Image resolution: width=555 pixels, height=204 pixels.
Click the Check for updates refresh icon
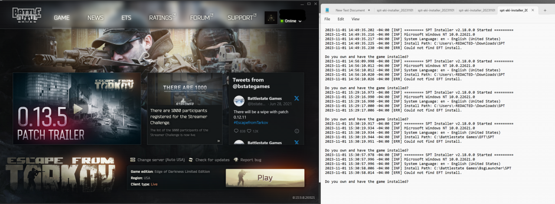191,160
